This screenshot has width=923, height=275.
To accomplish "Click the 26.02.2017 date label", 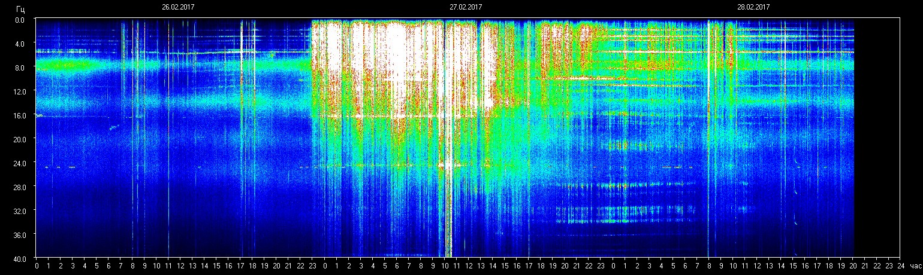I will (x=178, y=7).
